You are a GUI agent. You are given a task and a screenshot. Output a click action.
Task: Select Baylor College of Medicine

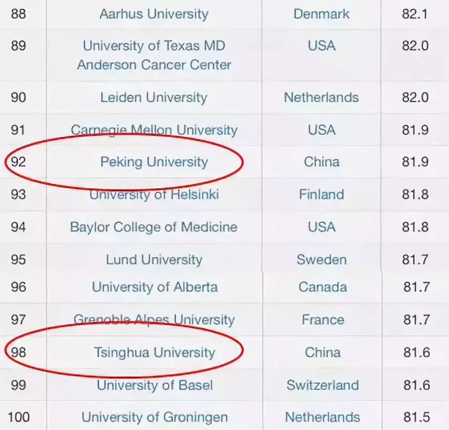(x=154, y=227)
